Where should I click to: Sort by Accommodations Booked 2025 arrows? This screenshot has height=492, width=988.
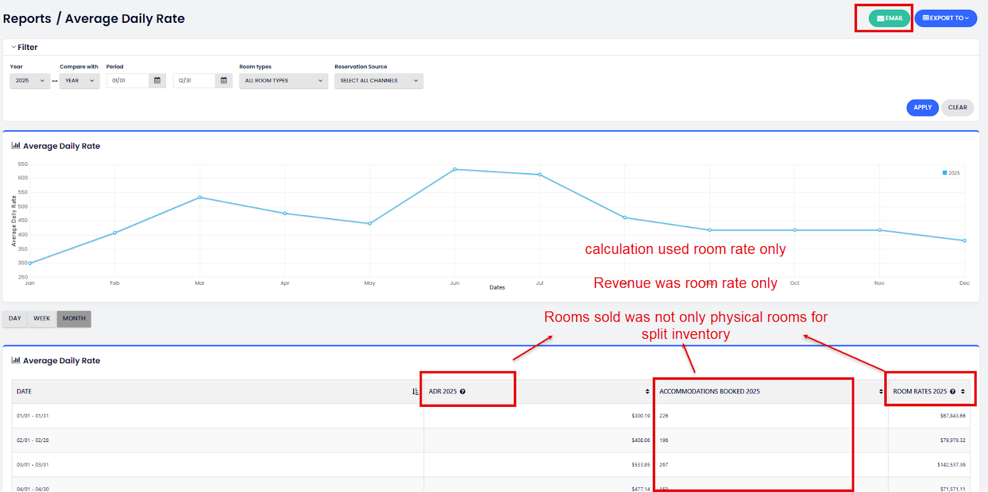(x=881, y=392)
